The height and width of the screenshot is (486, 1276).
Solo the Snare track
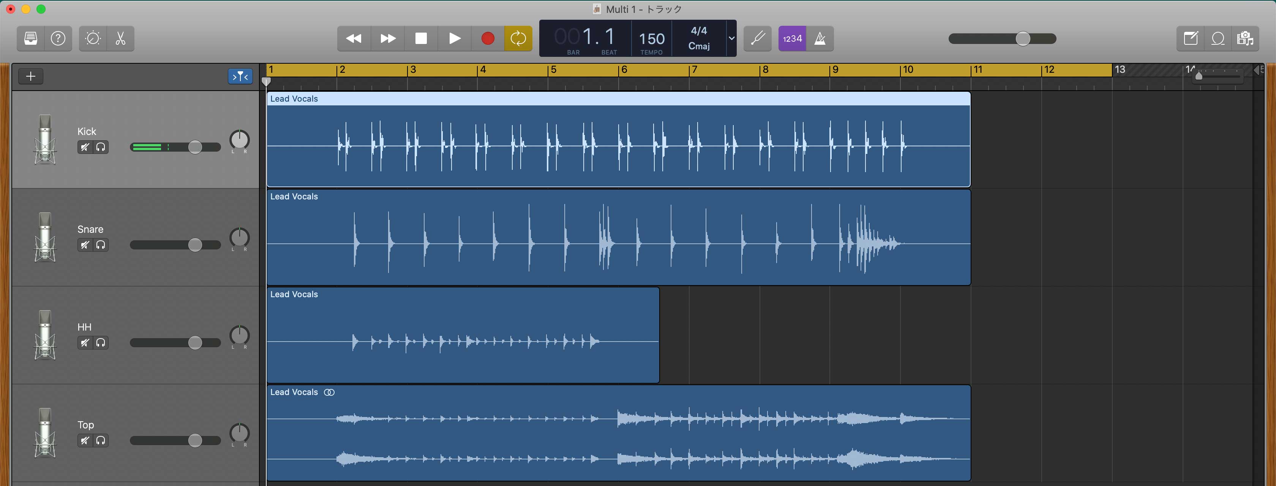(101, 245)
